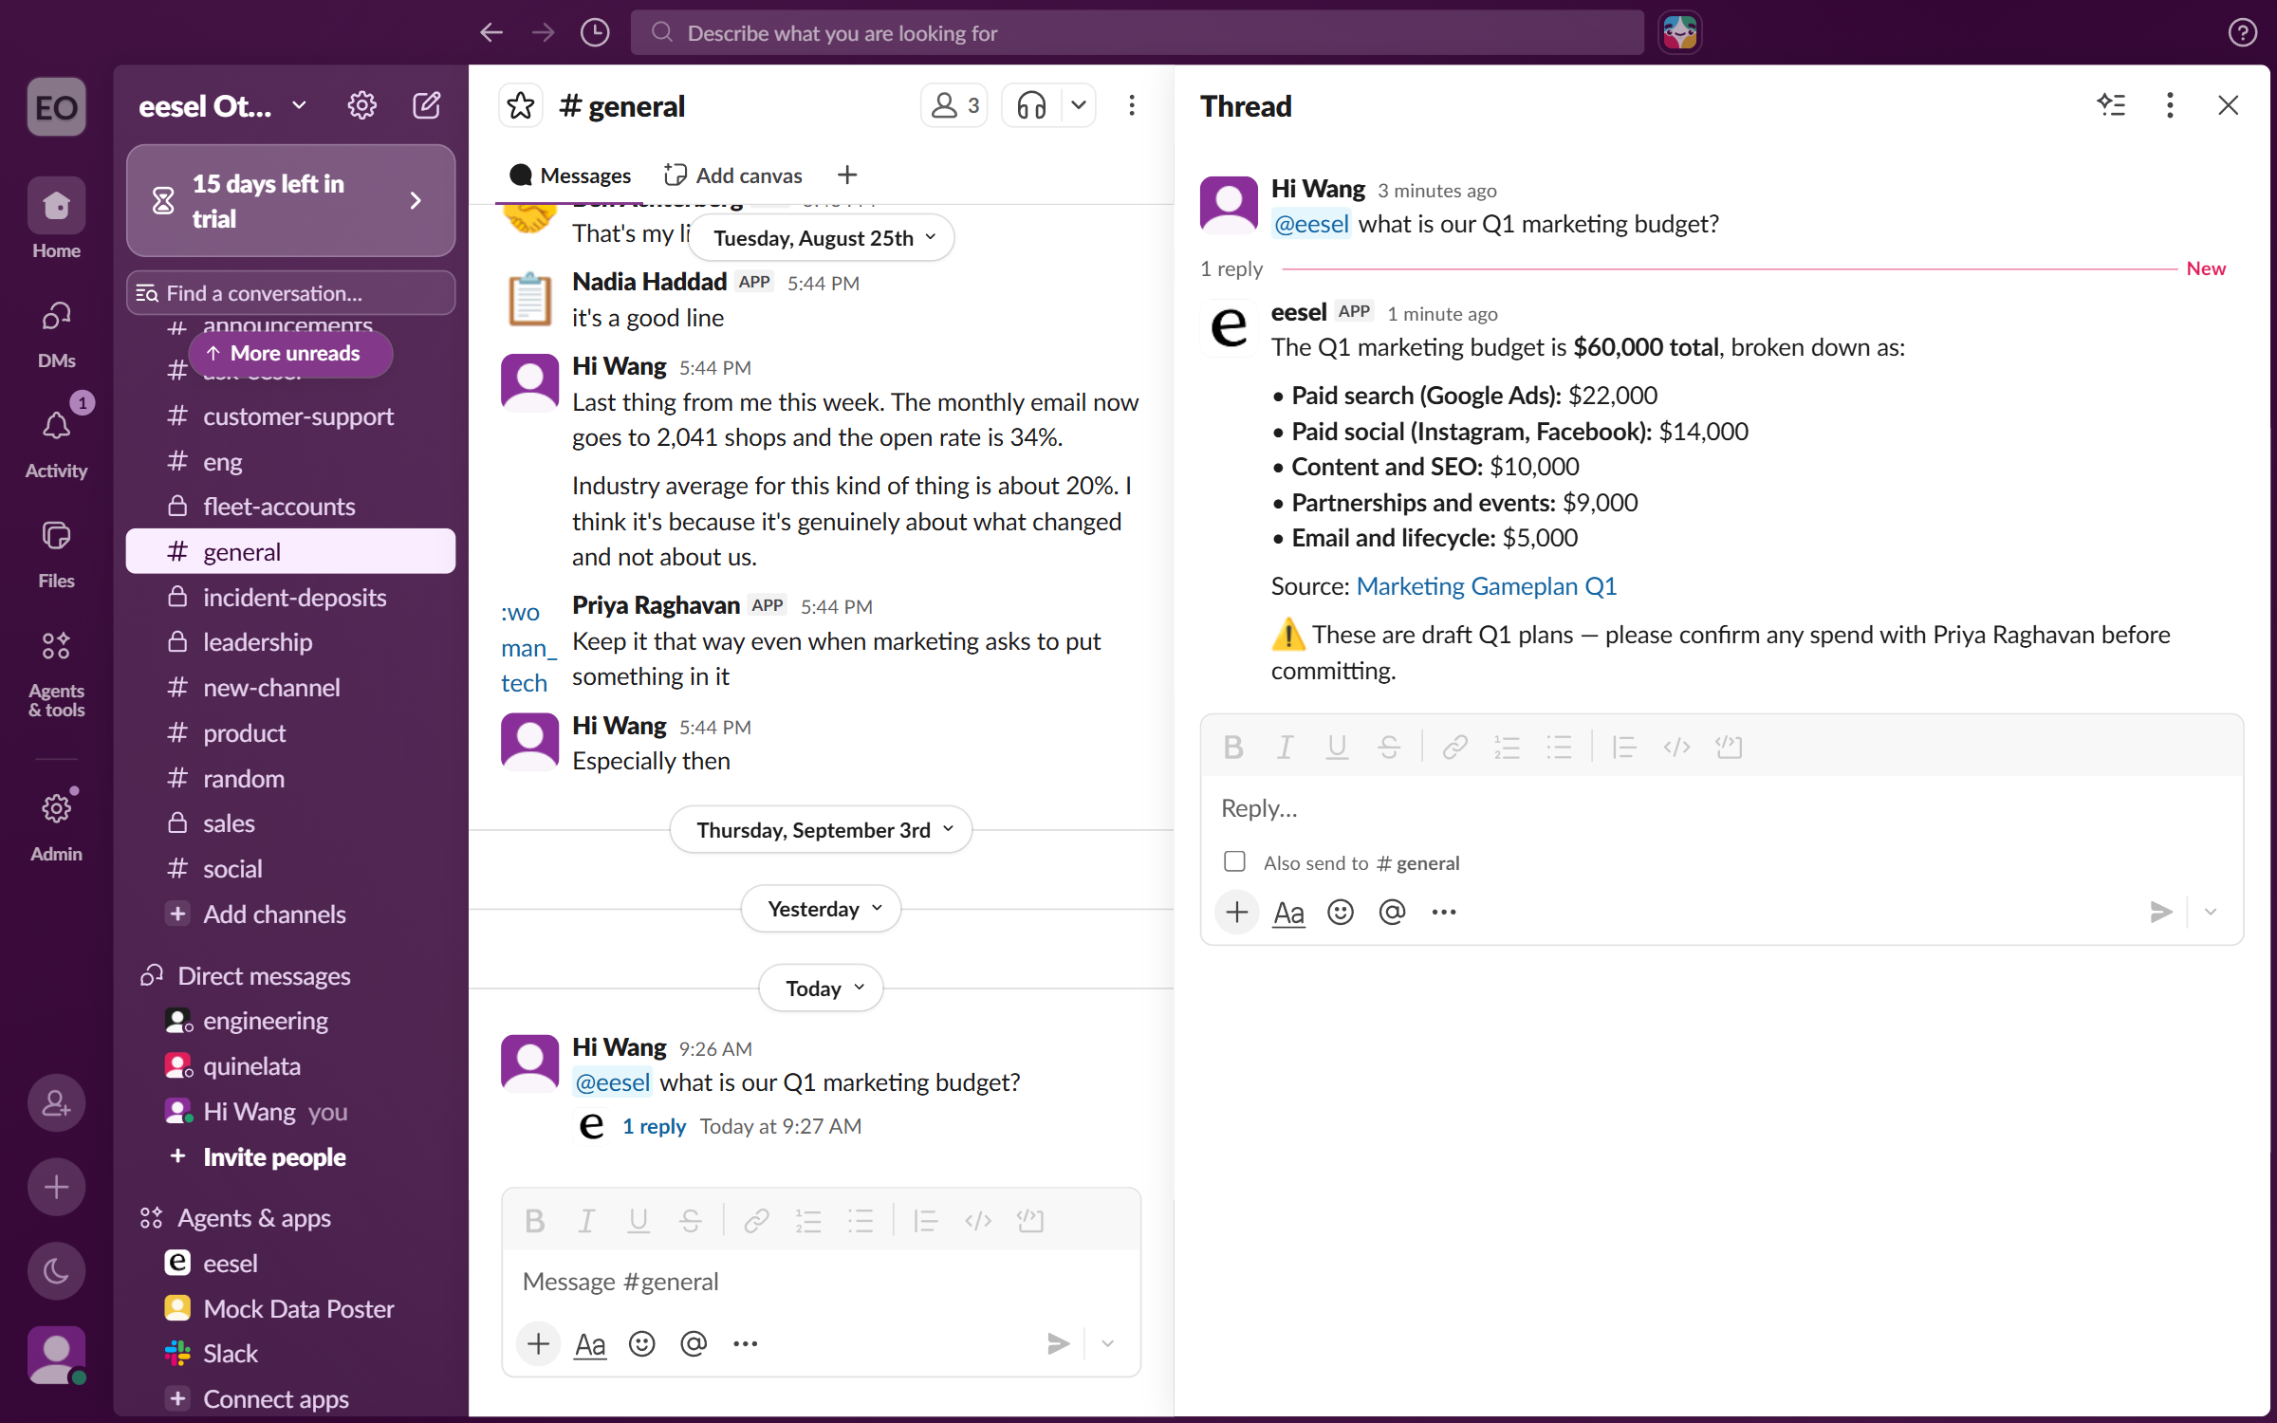Open Thursday, September 3rd date dropdown
The height and width of the screenshot is (1423, 2277).
tap(821, 830)
